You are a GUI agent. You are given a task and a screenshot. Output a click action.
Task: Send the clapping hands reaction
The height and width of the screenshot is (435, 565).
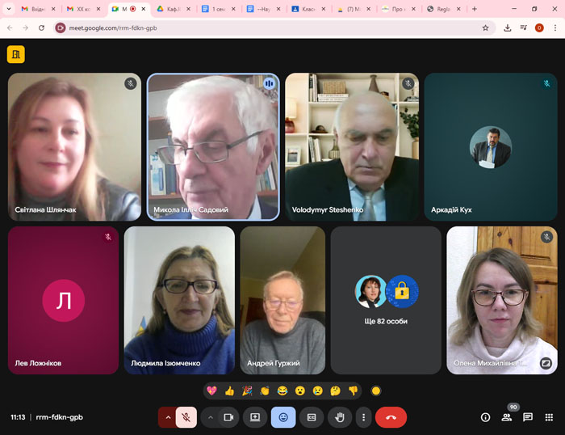click(x=265, y=391)
